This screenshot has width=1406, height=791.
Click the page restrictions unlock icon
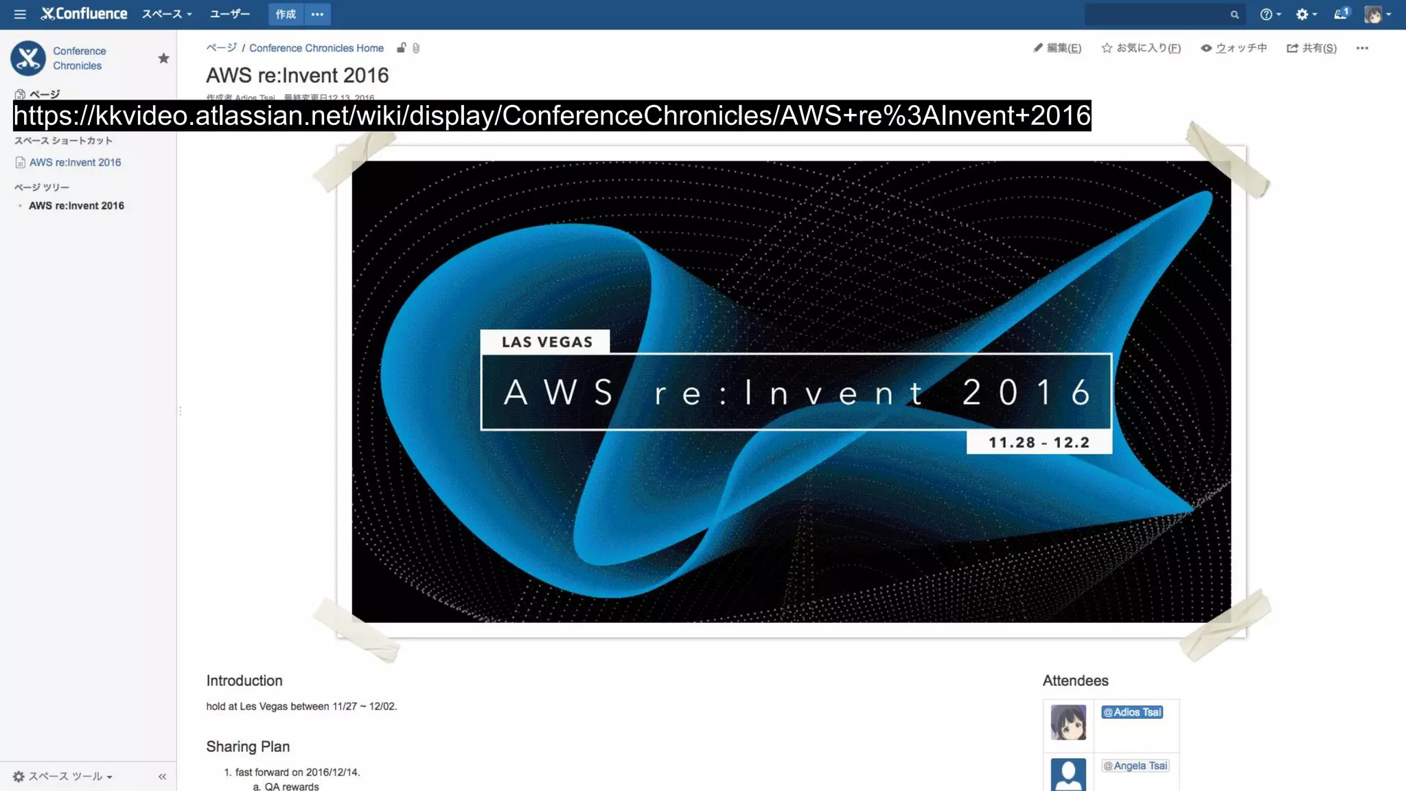click(402, 47)
